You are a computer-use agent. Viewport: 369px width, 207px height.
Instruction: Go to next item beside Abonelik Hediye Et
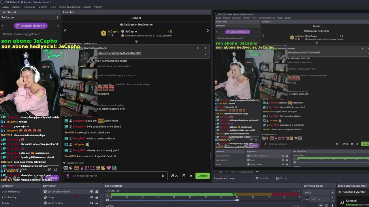[58, 26]
